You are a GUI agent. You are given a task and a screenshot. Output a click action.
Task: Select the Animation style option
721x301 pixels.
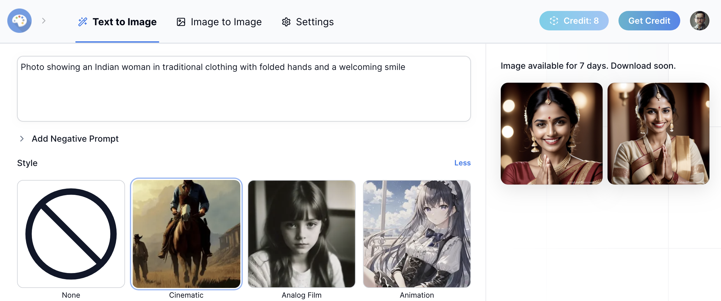417,234
